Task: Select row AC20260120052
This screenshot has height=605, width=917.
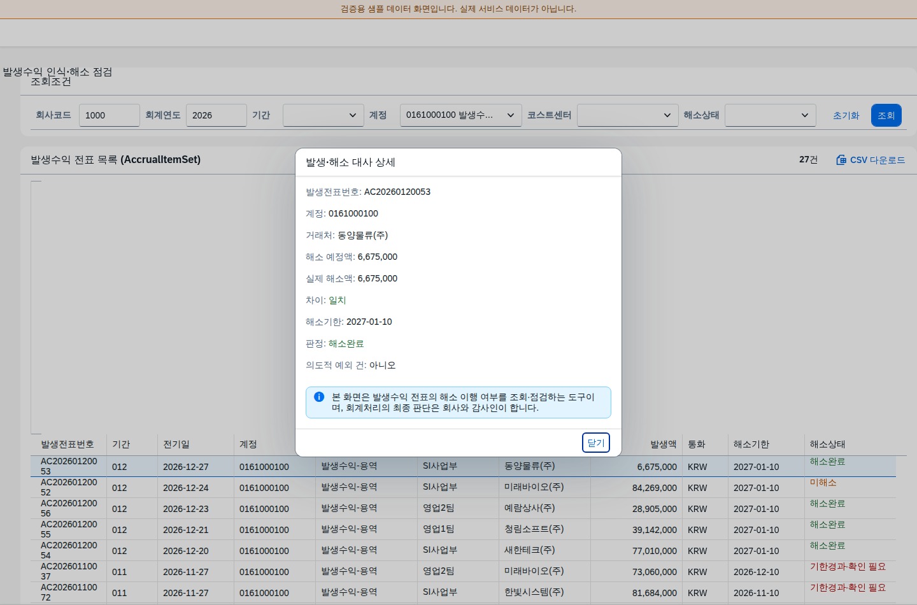Action: tap(463, 487)
